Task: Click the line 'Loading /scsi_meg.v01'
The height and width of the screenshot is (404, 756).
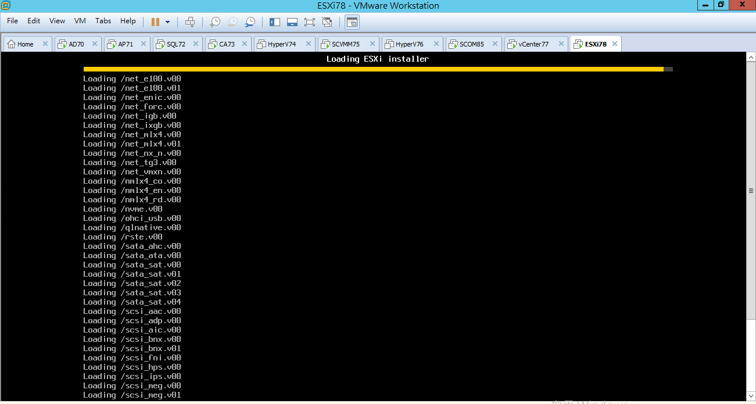Action: click(x=132, y=395)
